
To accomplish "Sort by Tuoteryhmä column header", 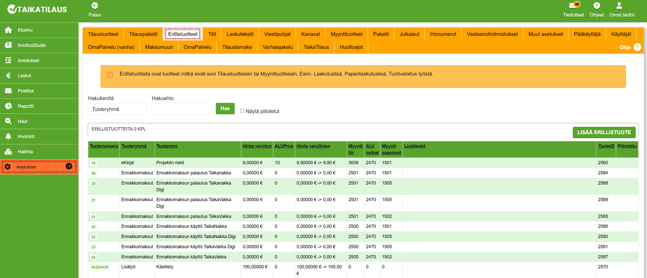I will pos(134,146).
